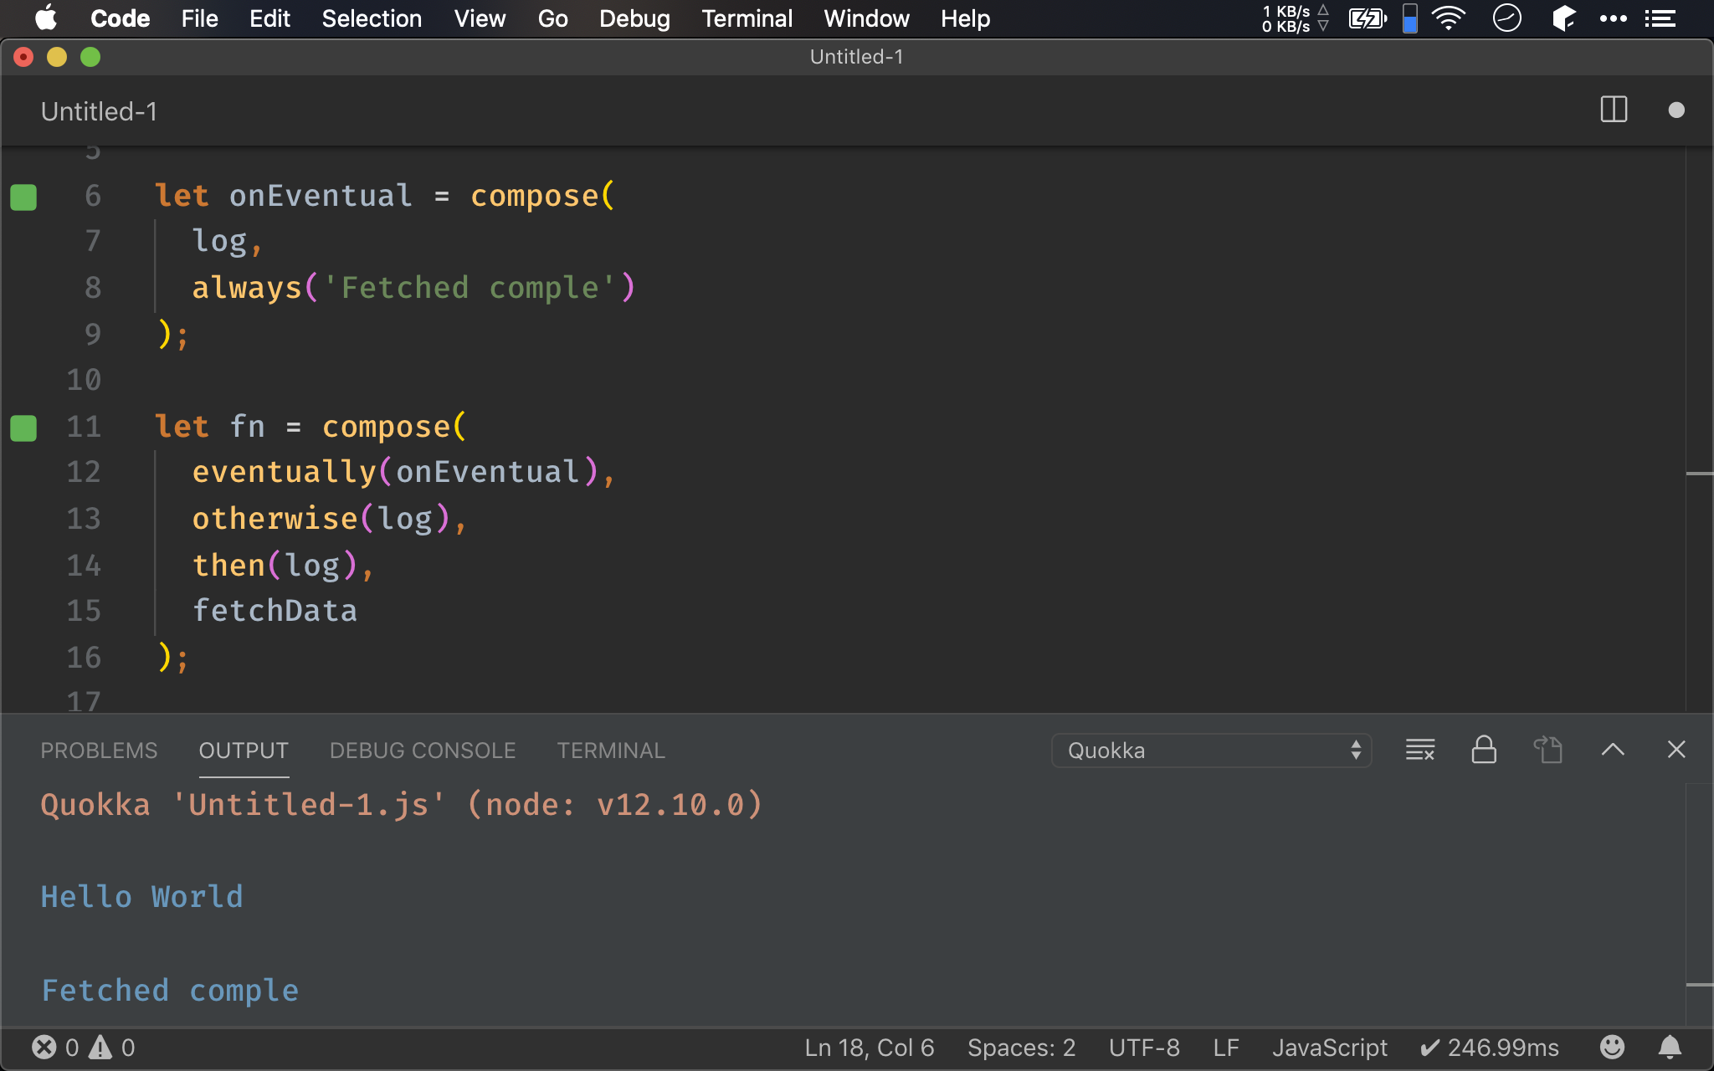Click the feedback smiley icon
The image size is (1714, 1071).
tap(1612, 1048)
